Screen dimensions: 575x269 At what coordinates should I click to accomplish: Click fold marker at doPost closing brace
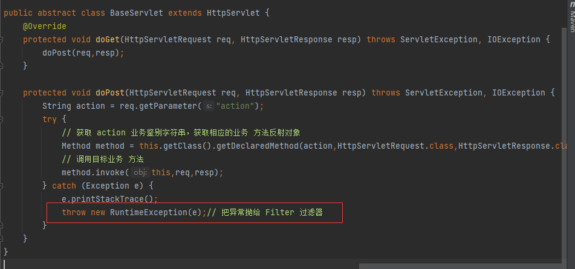pyautogui.click(x=2, y=239)
